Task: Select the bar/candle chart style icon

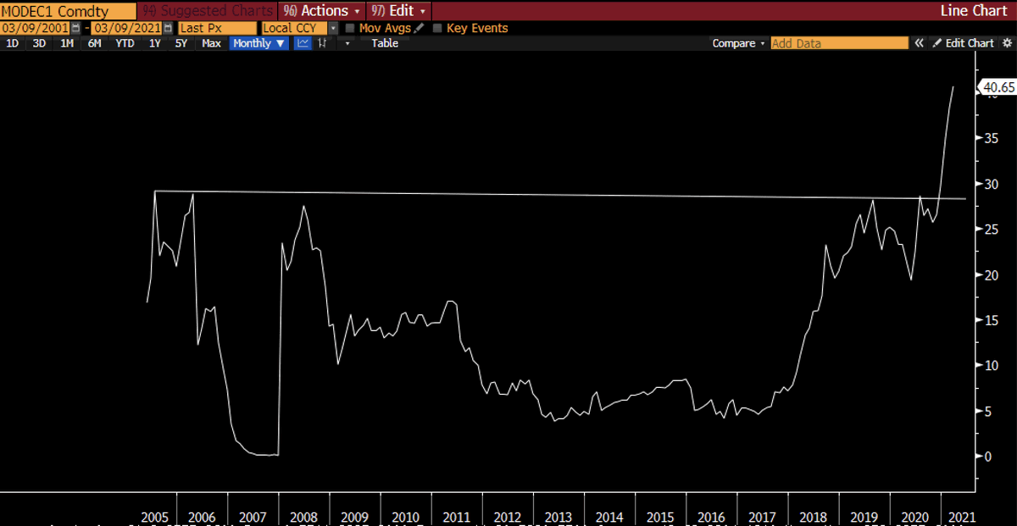Action: [x=323, y=43]
